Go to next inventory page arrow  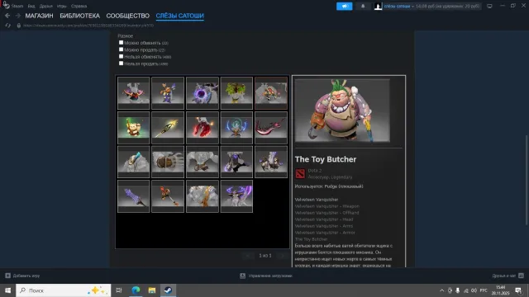(x=283, y=256)
